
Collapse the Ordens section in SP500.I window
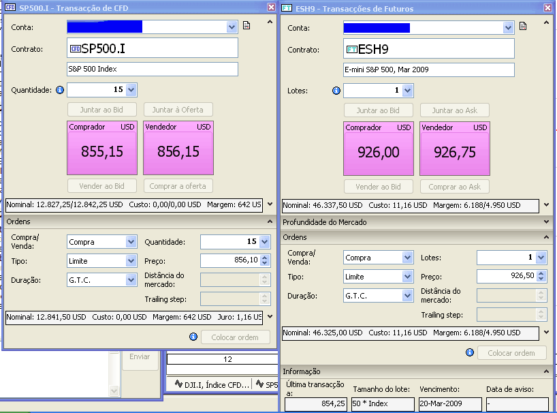click(x=270, y=221)
